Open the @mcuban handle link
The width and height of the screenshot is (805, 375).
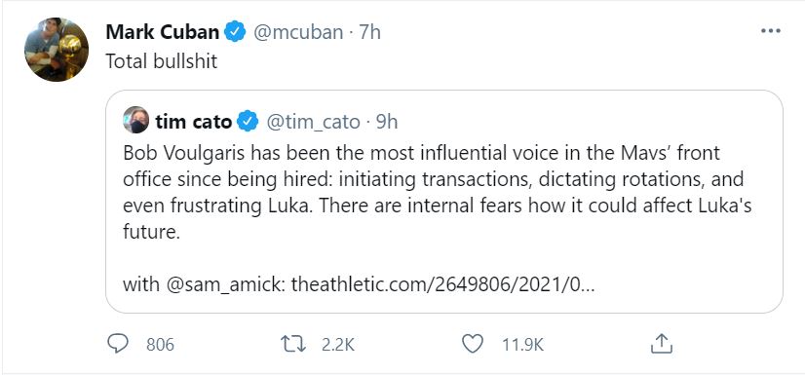298,32
